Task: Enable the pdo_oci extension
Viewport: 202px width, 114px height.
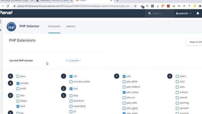Action: coord(124,98)
